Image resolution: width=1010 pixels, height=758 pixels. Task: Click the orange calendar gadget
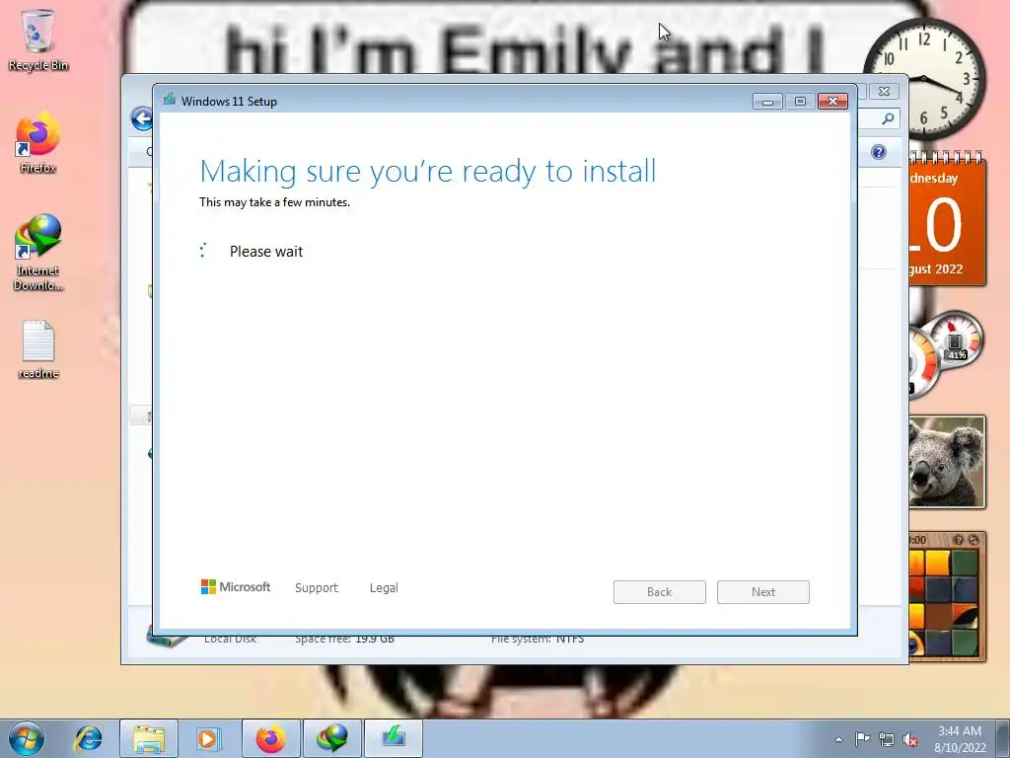947,219
